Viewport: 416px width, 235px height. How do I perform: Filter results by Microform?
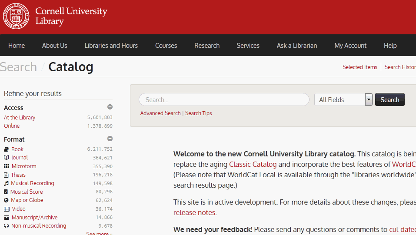pos(24,166)
